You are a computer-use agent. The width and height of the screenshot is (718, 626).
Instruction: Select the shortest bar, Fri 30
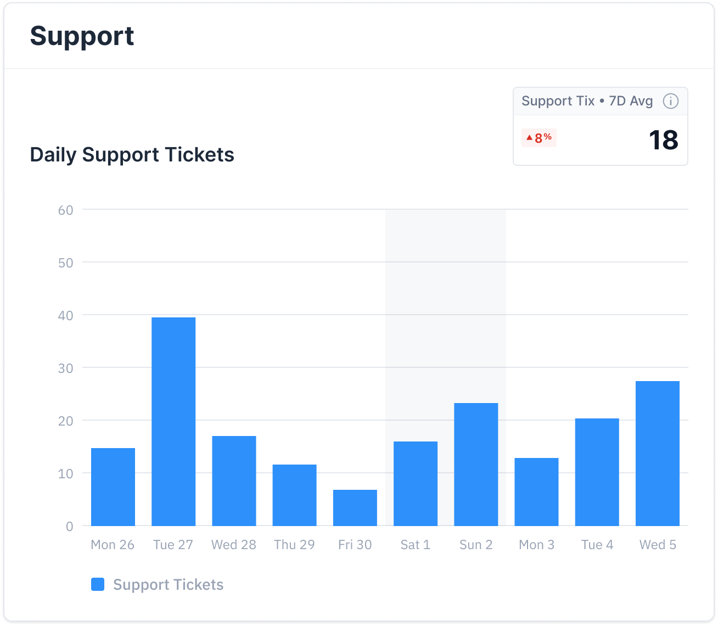pyautogui.click(x=355, y=508)
